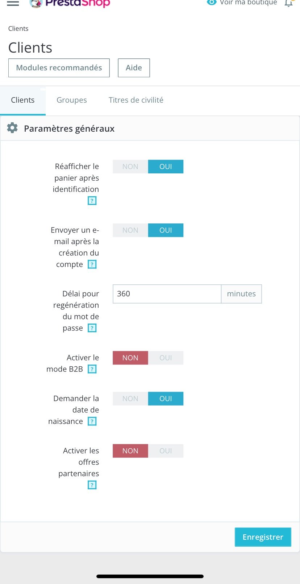Set Réafficher le panier to NON

click(130, 166)
